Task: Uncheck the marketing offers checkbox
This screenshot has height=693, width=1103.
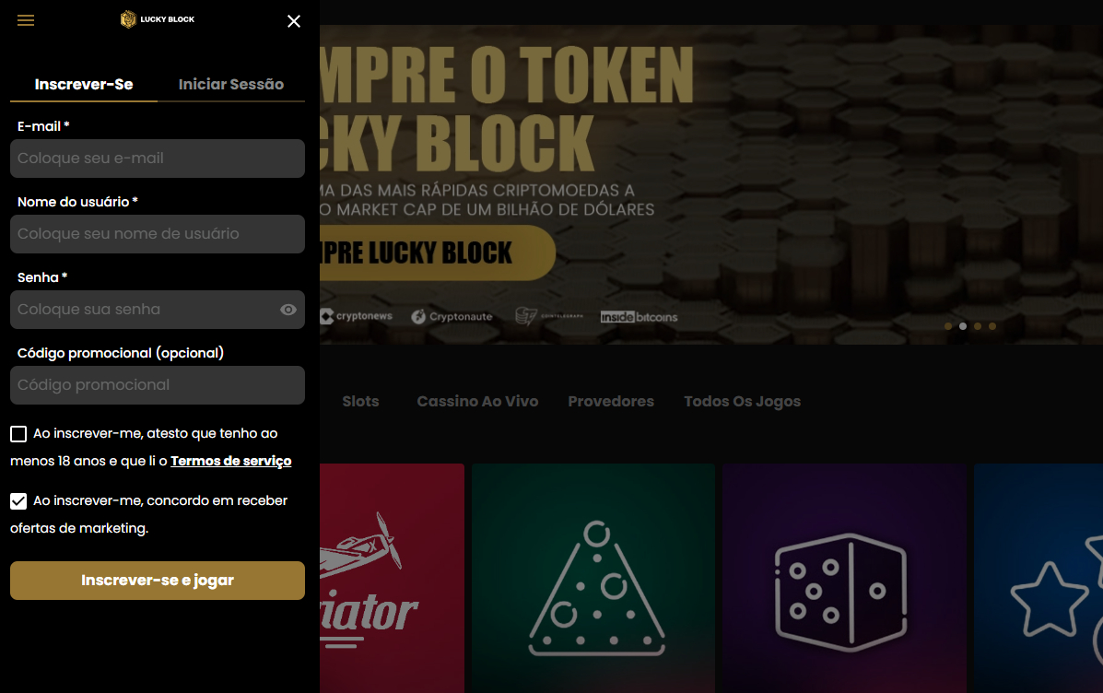Action: point(18,501)
